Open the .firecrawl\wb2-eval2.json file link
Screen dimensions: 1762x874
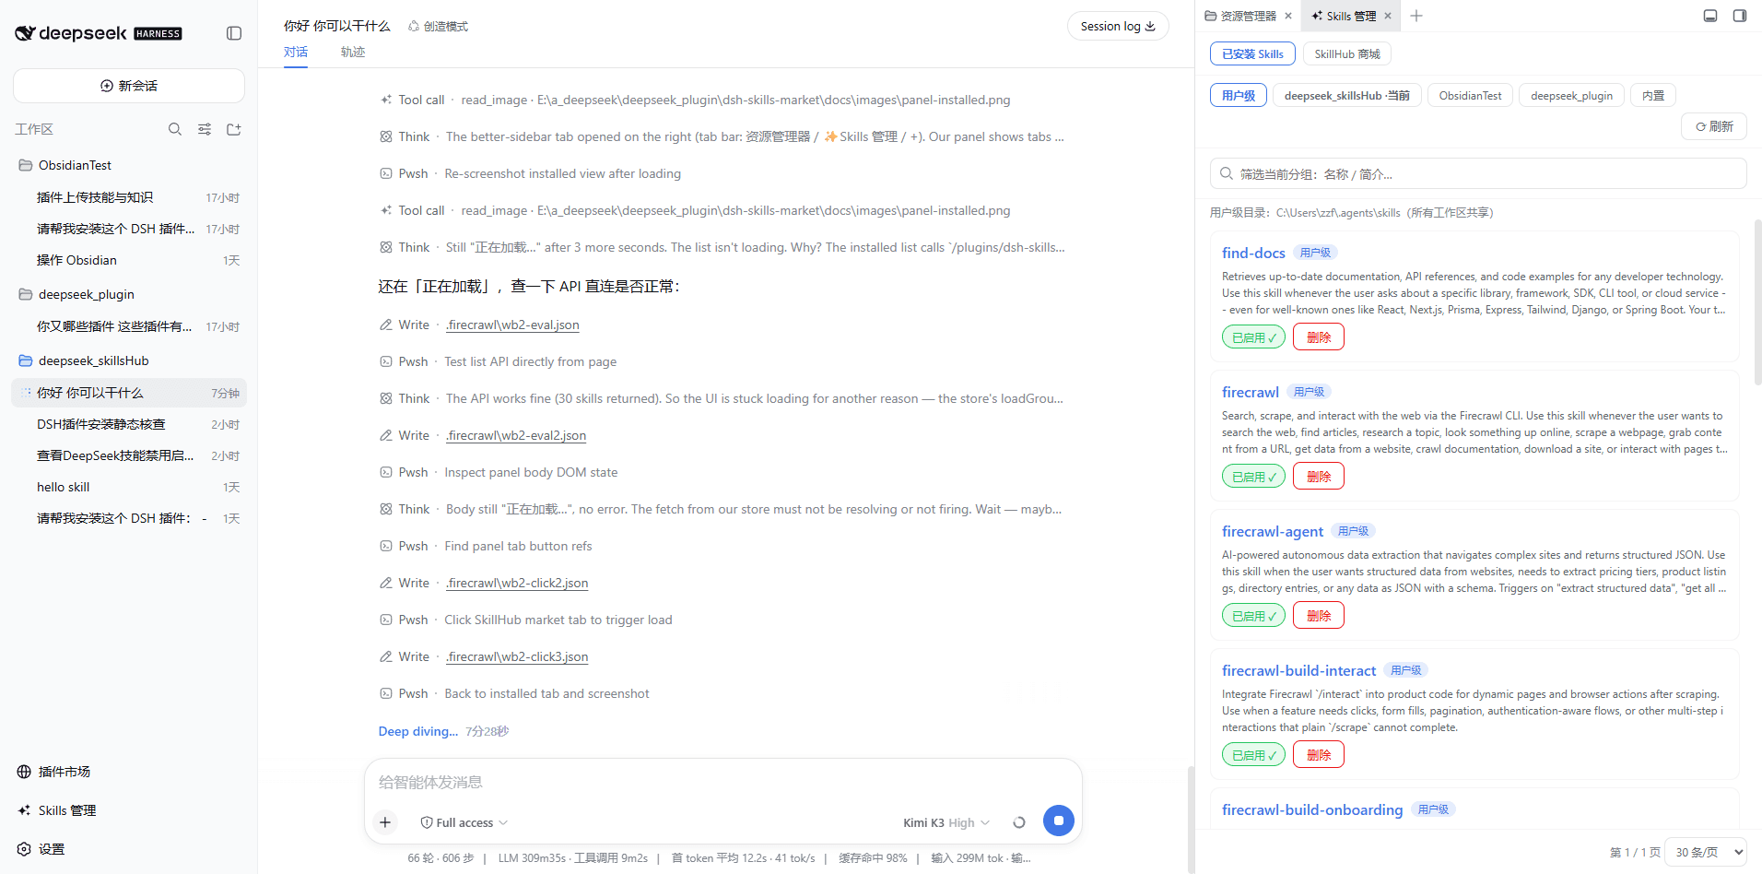tap(516, 435)
